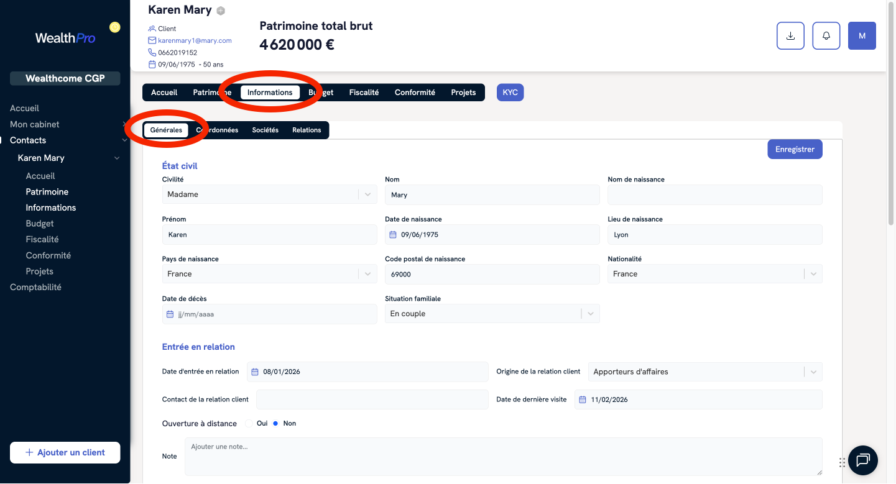Open the chat support bubble icon
896x484 pixels.
click(862, 460)
